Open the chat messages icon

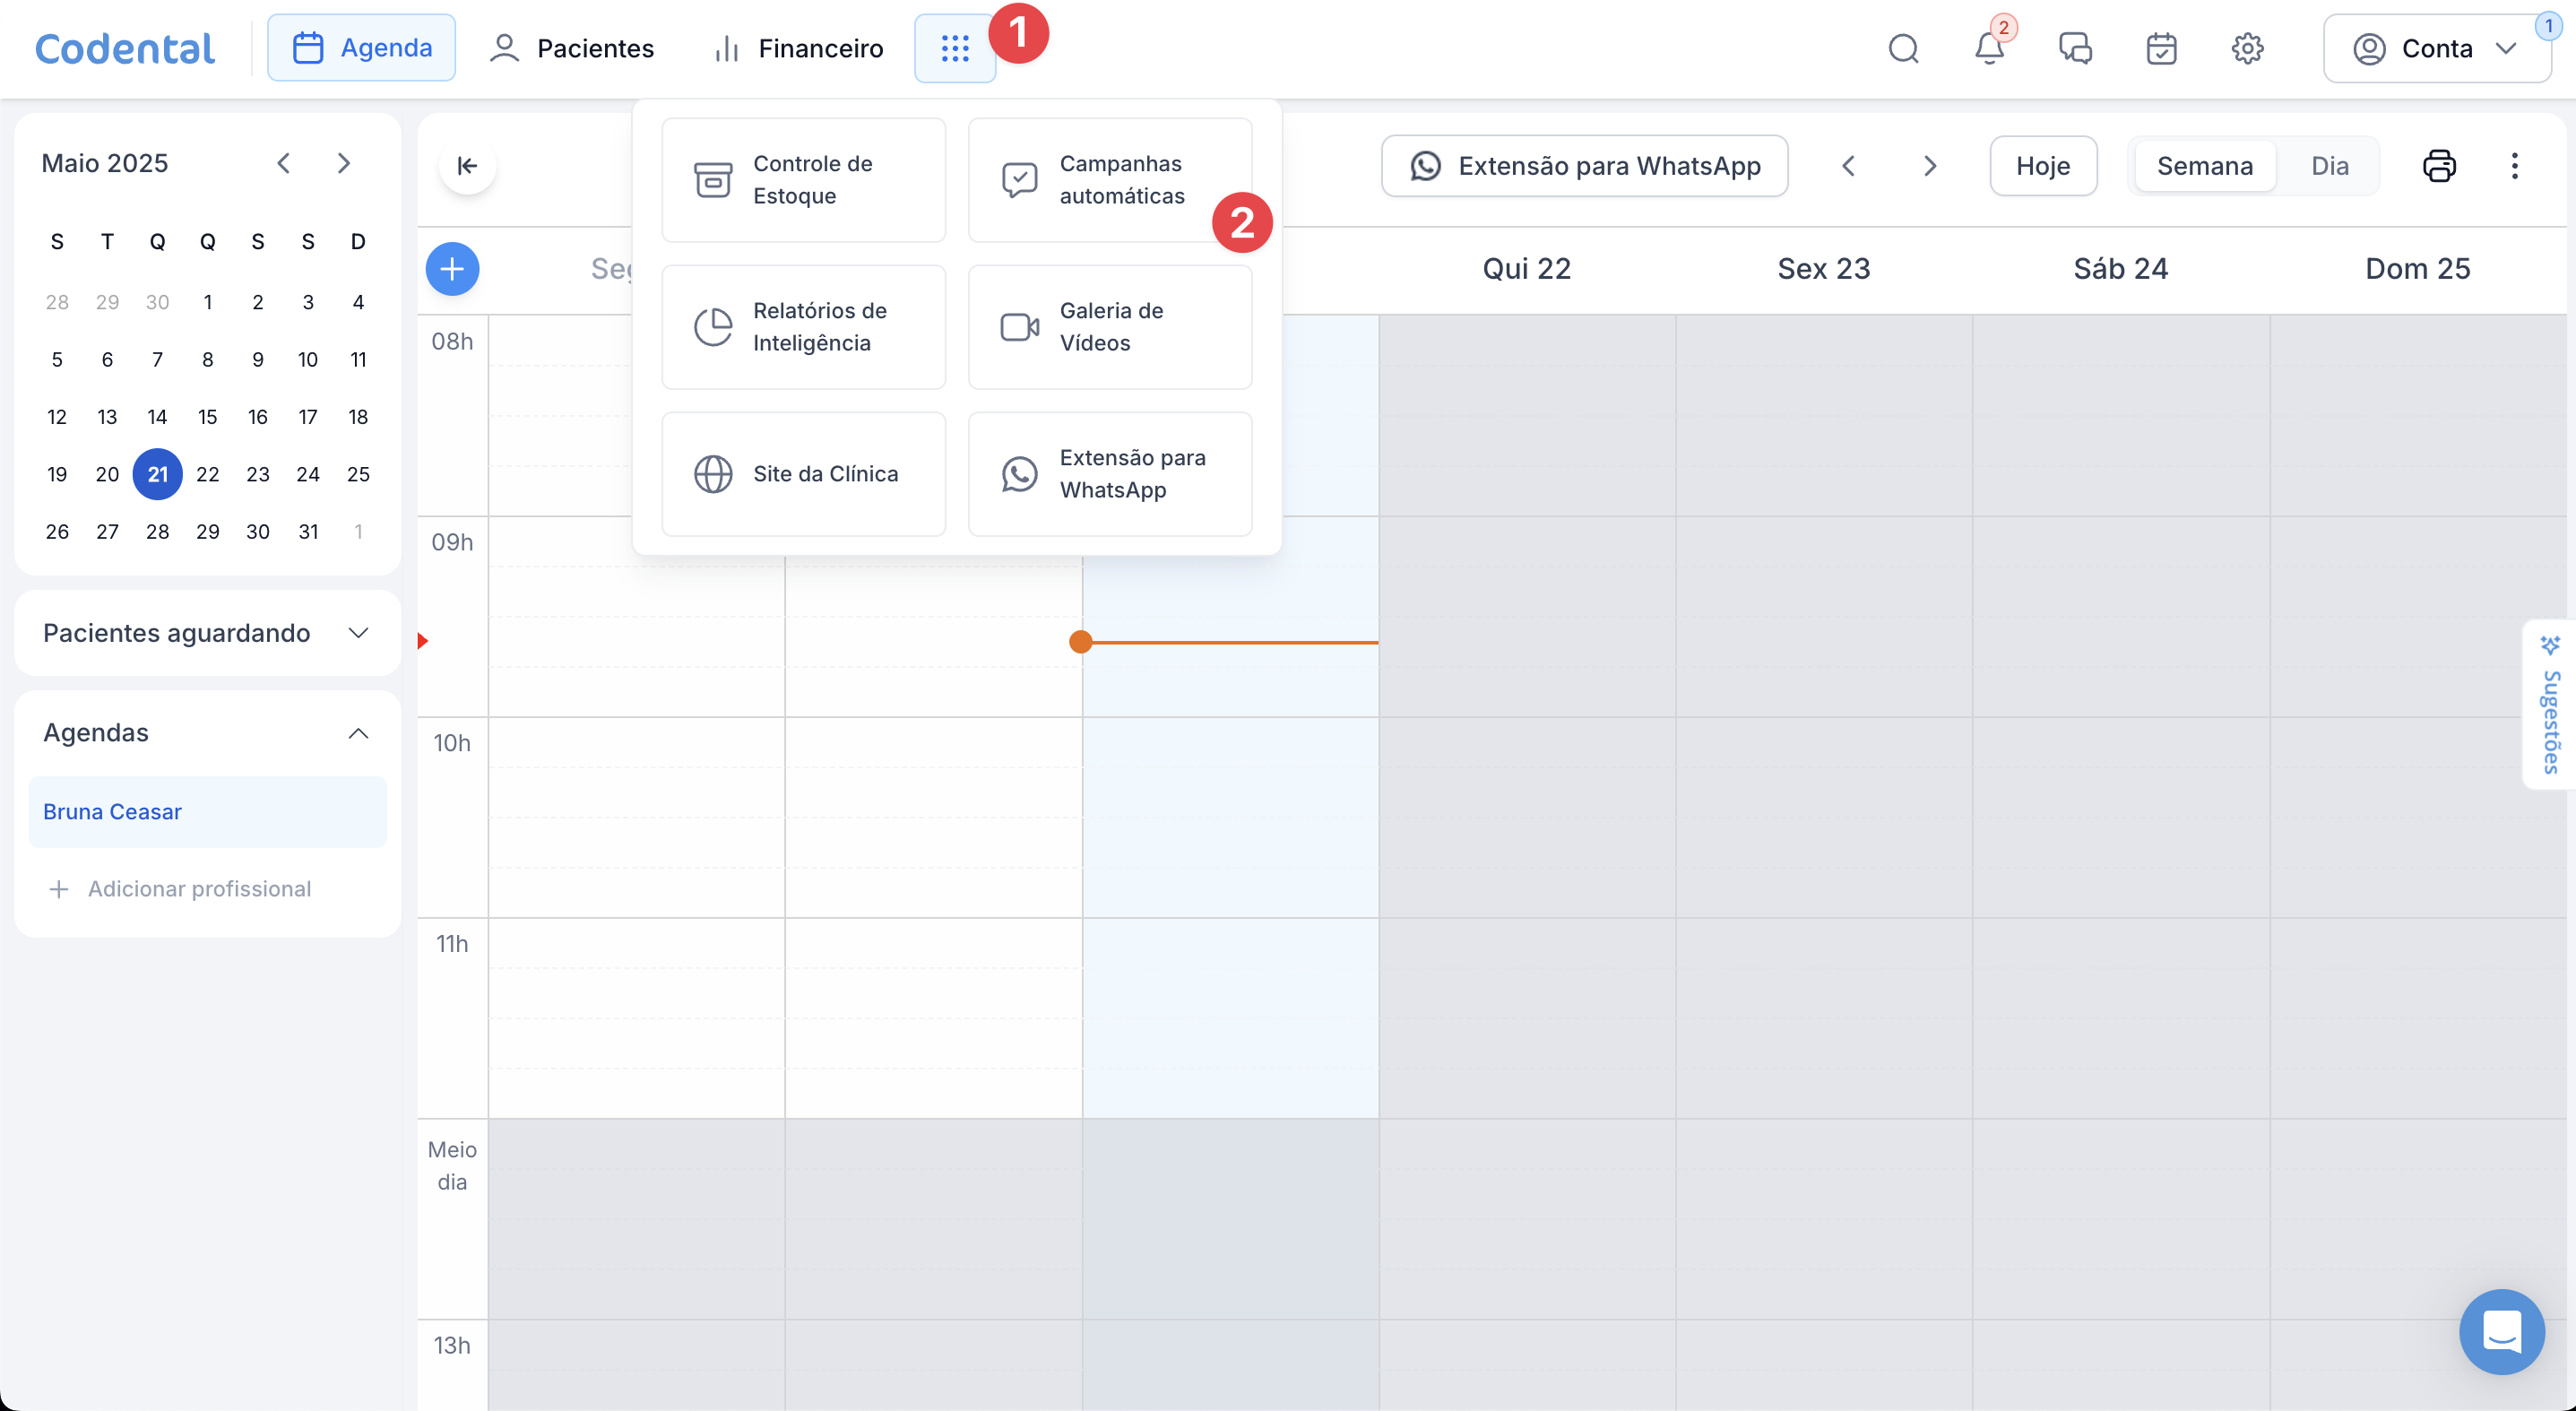coord(2075,48)
